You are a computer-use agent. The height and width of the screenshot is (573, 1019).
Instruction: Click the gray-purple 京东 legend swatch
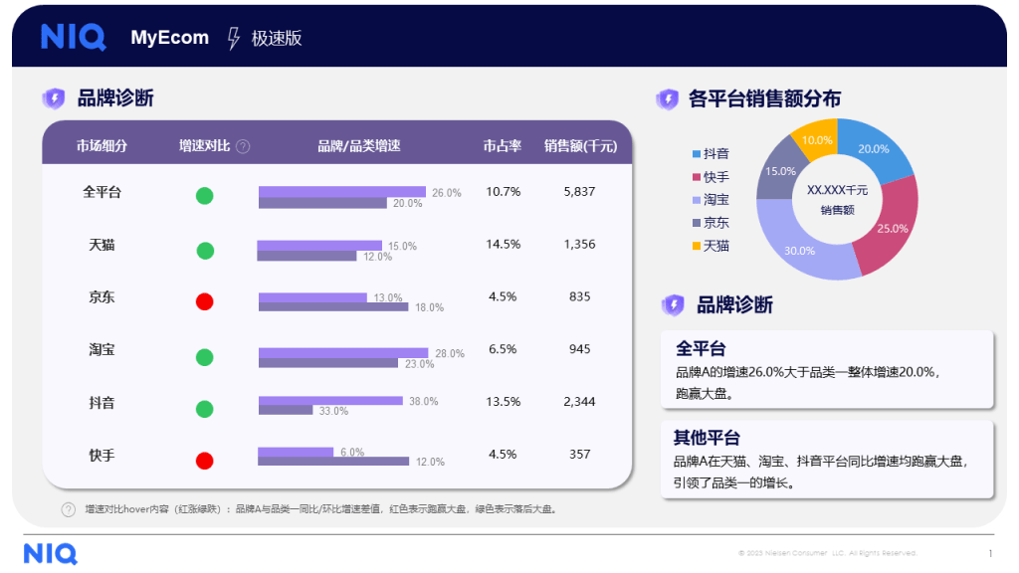point(696,223)
